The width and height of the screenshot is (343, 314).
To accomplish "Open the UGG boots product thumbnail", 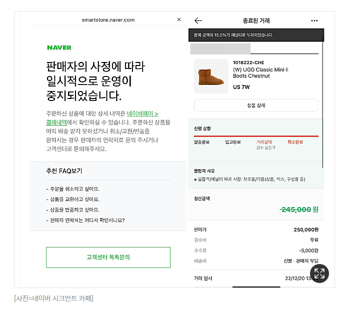I will [x=211, y=76].
